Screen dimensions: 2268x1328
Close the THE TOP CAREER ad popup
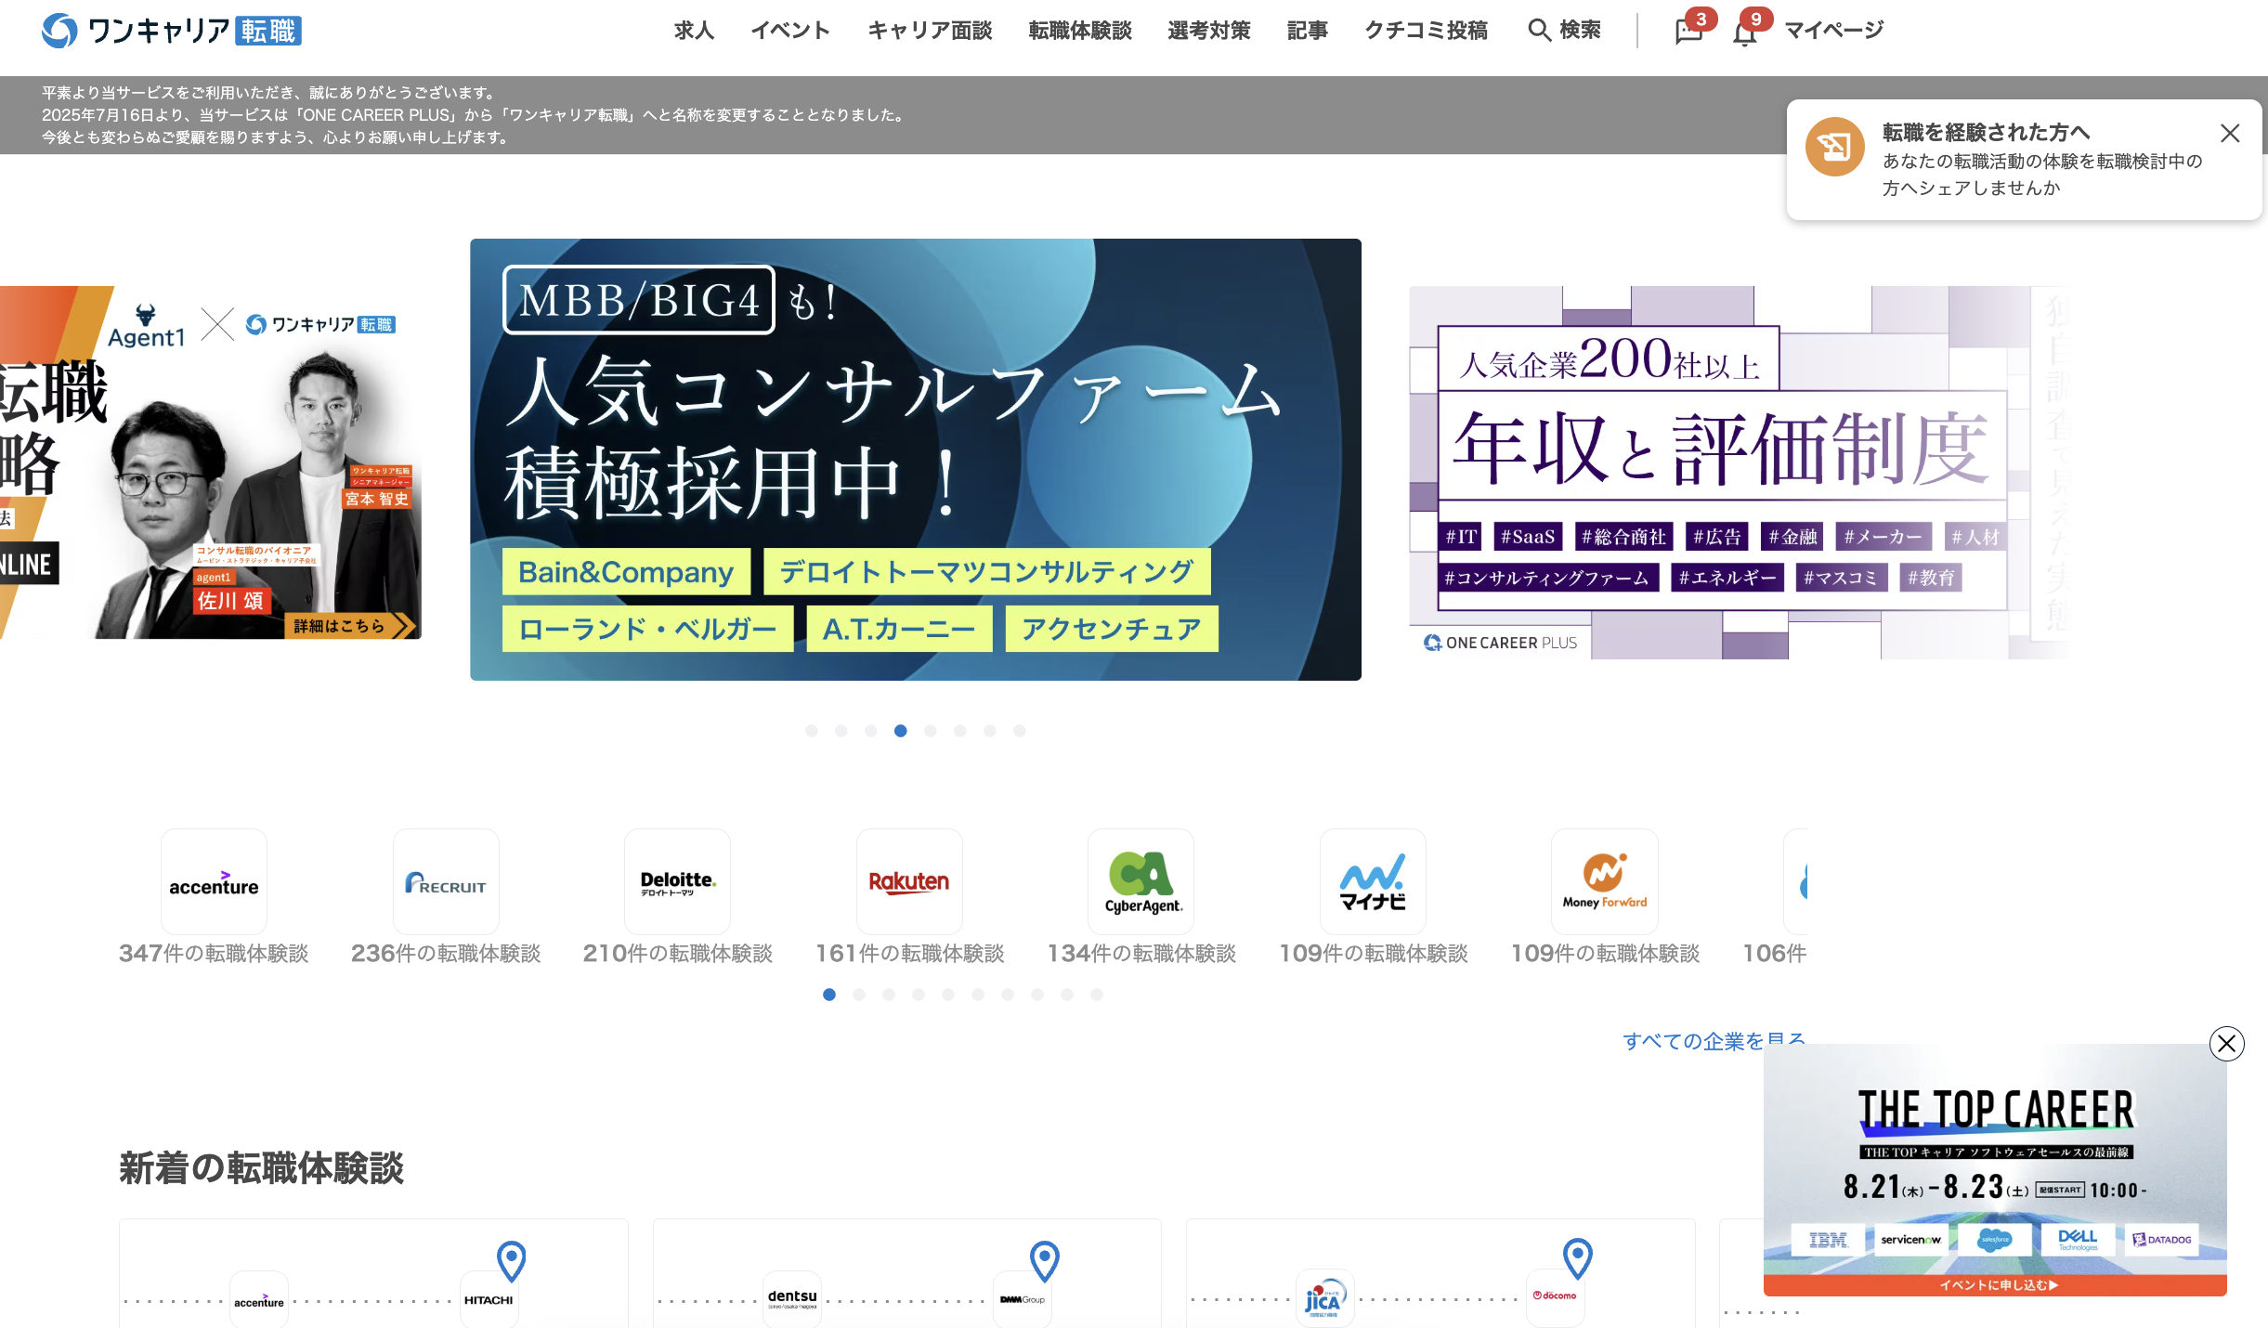pos(2226,1043)
